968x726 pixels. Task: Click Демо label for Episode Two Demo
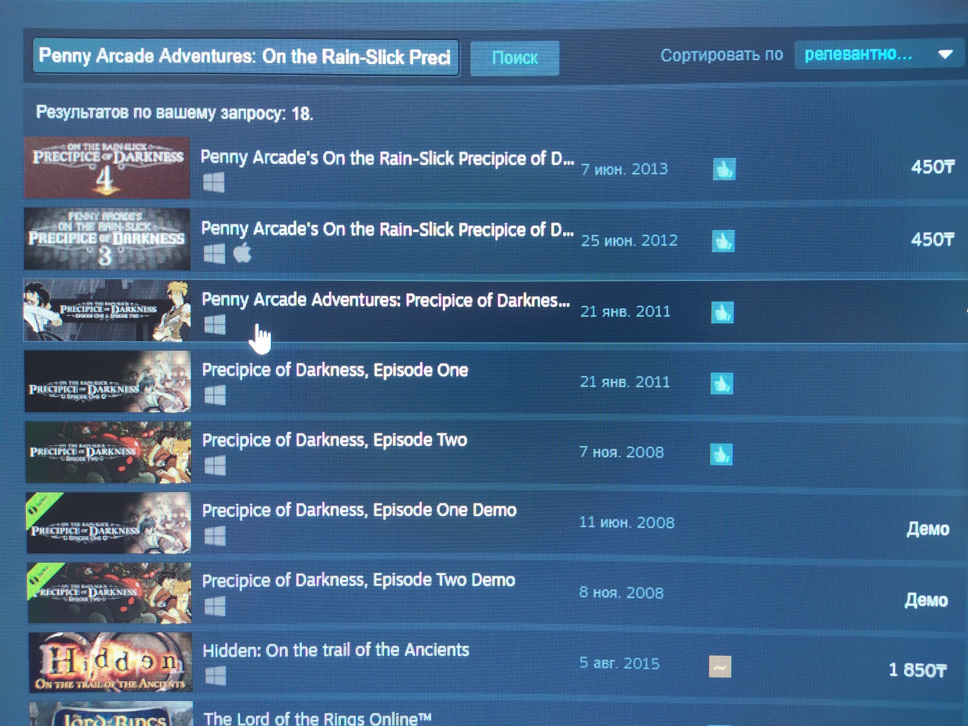(926, 600)
